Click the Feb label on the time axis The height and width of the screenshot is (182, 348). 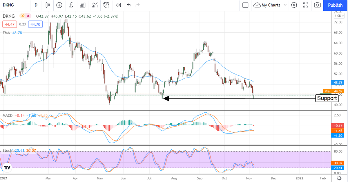323,178
